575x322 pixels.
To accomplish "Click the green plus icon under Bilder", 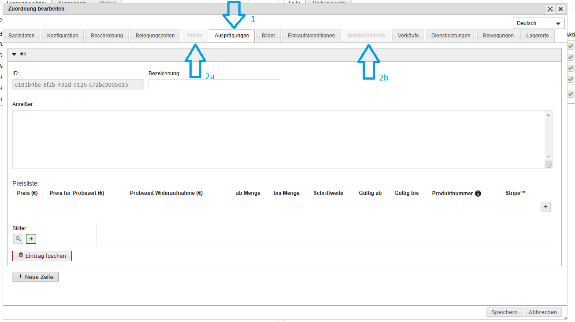I will [x=31, y=239].
